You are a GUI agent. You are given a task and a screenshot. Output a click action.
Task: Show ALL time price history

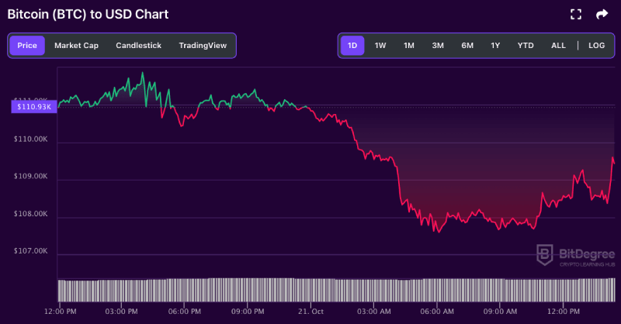click(558, 46)
